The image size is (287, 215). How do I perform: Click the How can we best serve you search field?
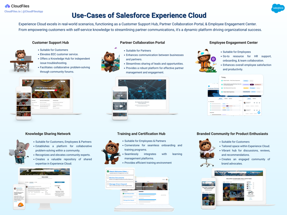(x=45, y=90)
